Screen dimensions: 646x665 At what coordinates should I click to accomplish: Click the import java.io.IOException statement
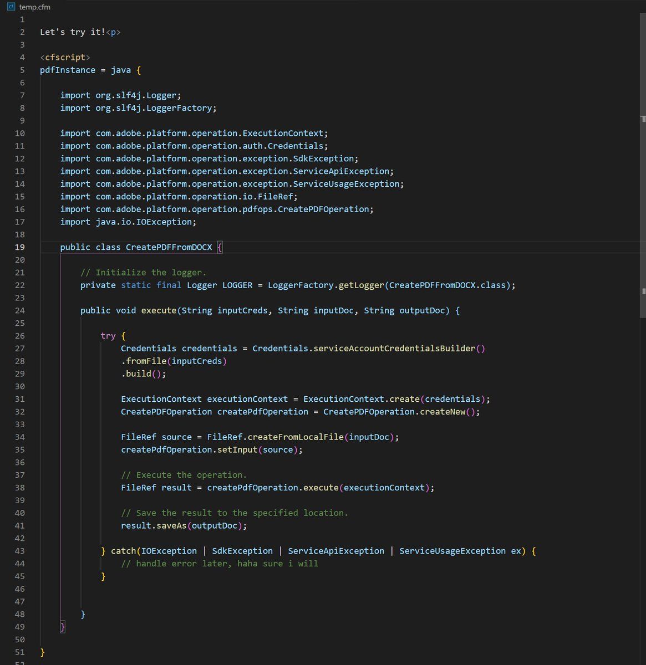tap(128, 222)
